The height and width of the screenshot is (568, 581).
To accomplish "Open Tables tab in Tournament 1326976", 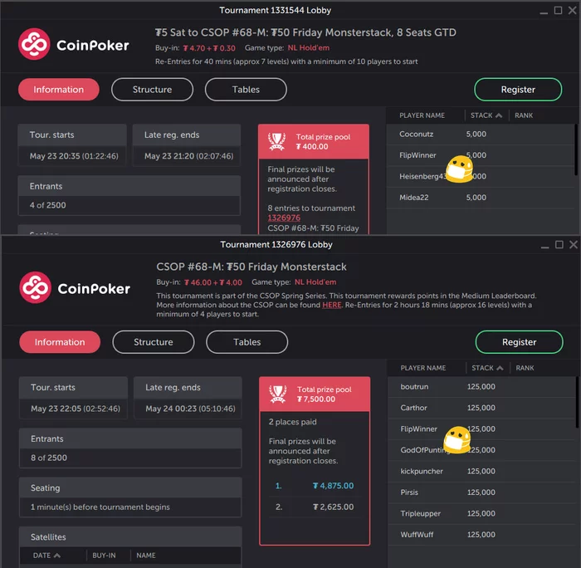I will 247,342.
